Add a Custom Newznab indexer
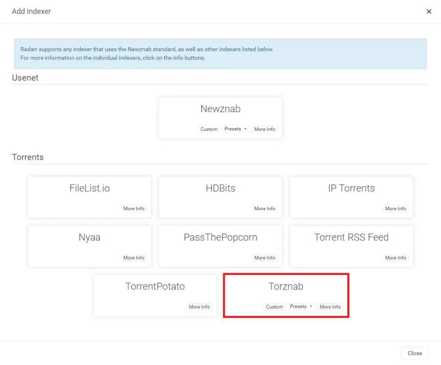This screenshot has width=441, height=365. tap(209, 129)
